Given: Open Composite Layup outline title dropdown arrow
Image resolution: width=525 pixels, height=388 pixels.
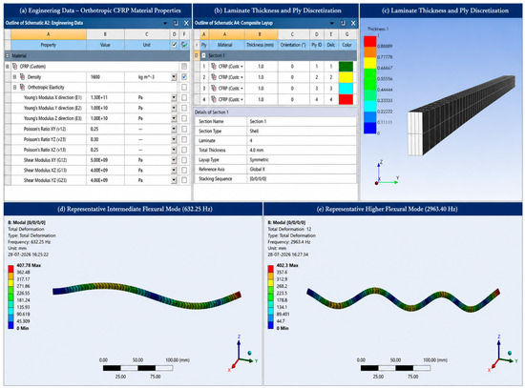Looking at the screenshot, I should tap(332, 23).
